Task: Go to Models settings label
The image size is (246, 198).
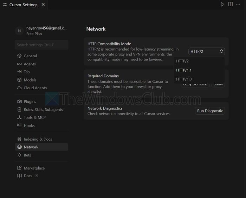Action: coord(30,80)
